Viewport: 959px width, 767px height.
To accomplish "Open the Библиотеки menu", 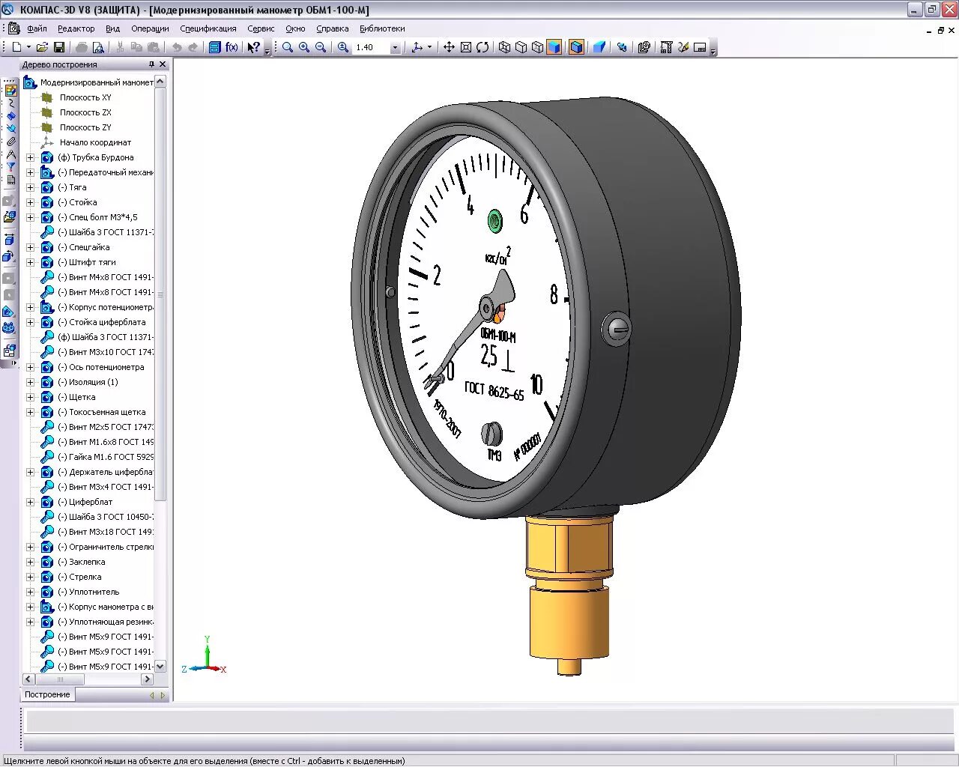I will tap(382, 28).
